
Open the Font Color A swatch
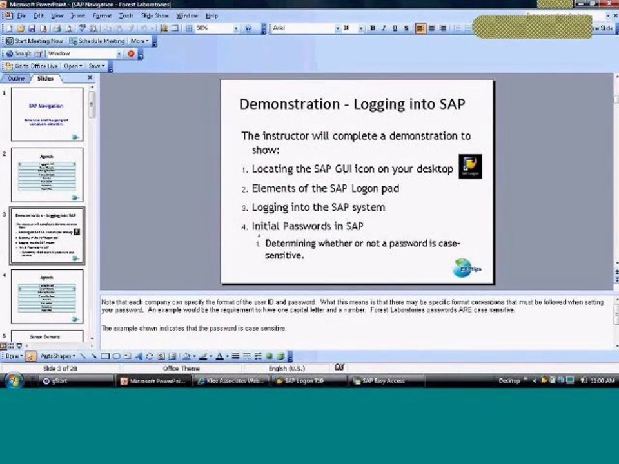[219, 356]
